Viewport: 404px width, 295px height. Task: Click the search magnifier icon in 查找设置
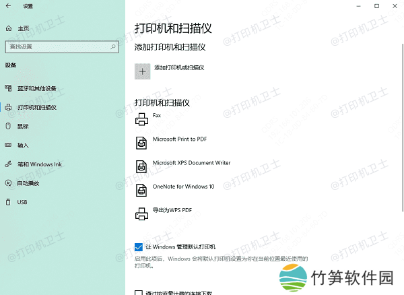(113, 46)
